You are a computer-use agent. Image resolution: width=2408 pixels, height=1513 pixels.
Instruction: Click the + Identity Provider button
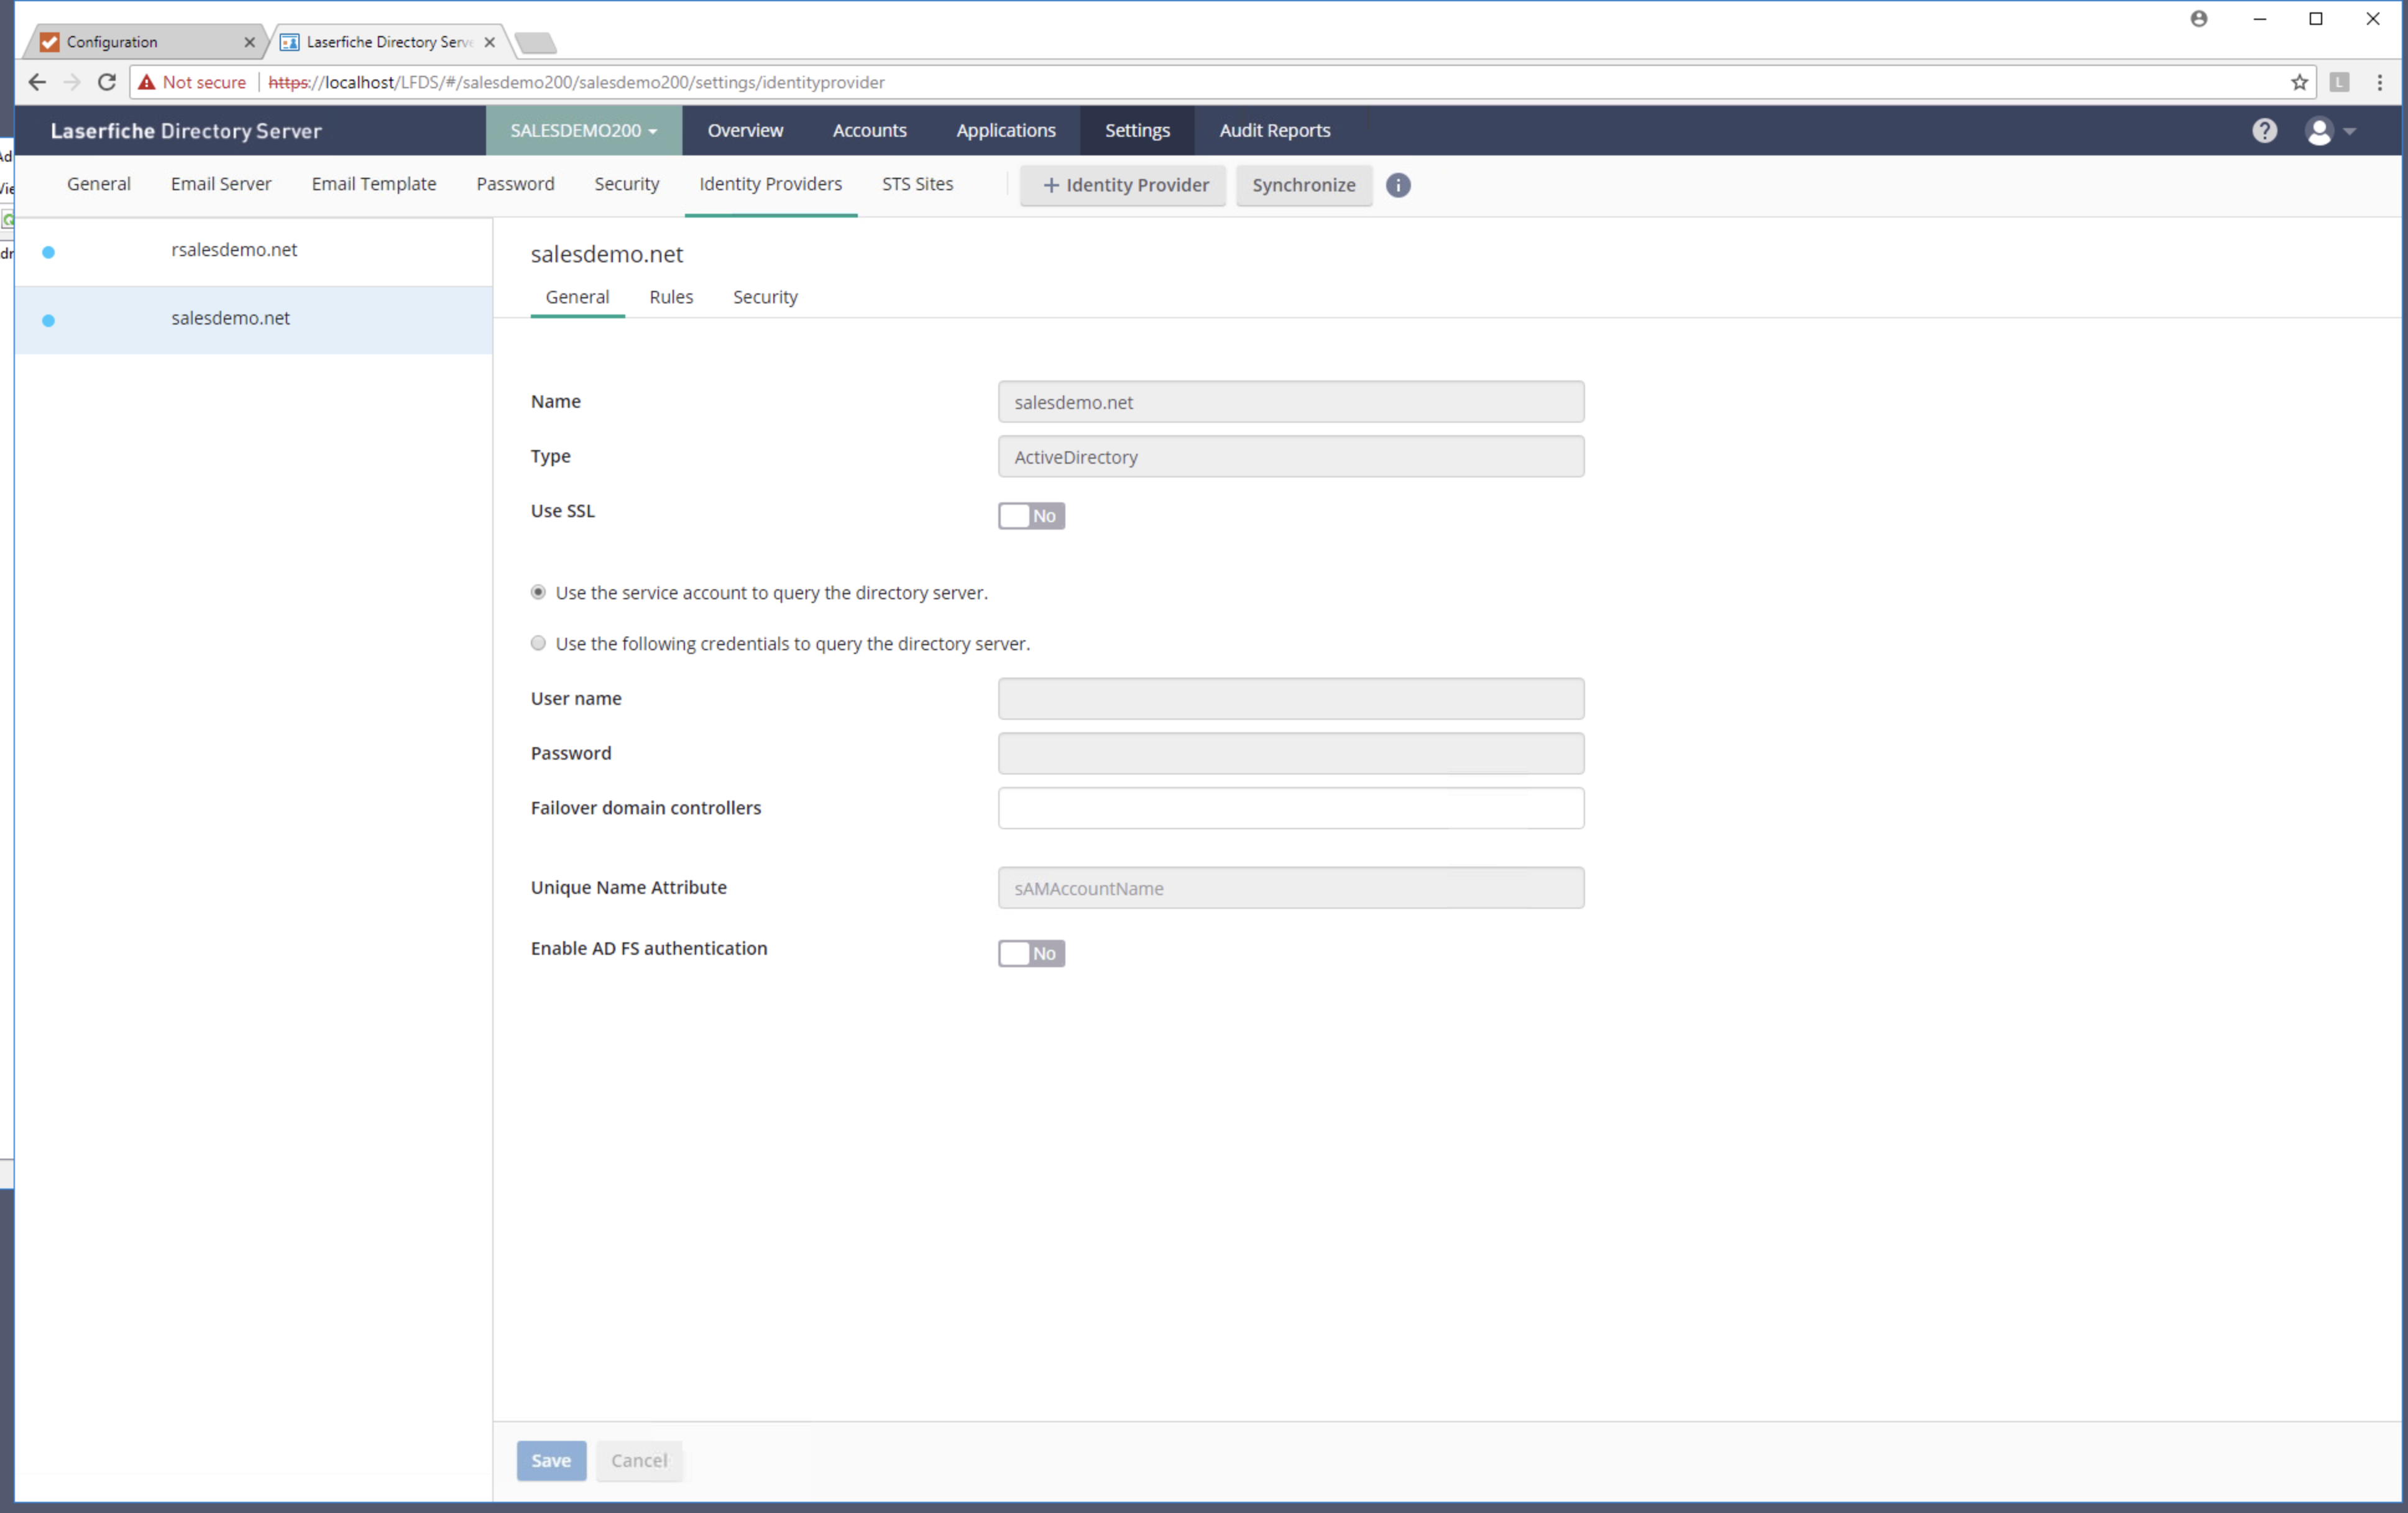pos(1123,185)
